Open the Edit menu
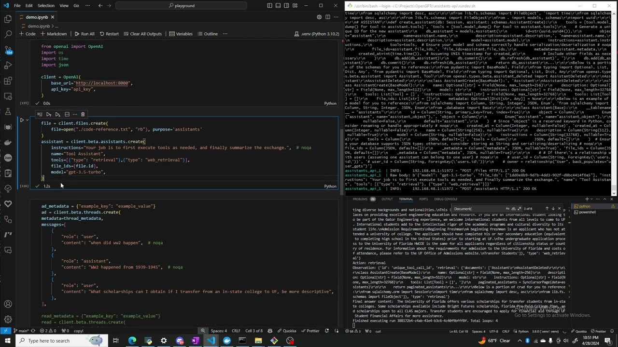Image resolution: width=618 pixels, height=347 pixels. [29, 6]
